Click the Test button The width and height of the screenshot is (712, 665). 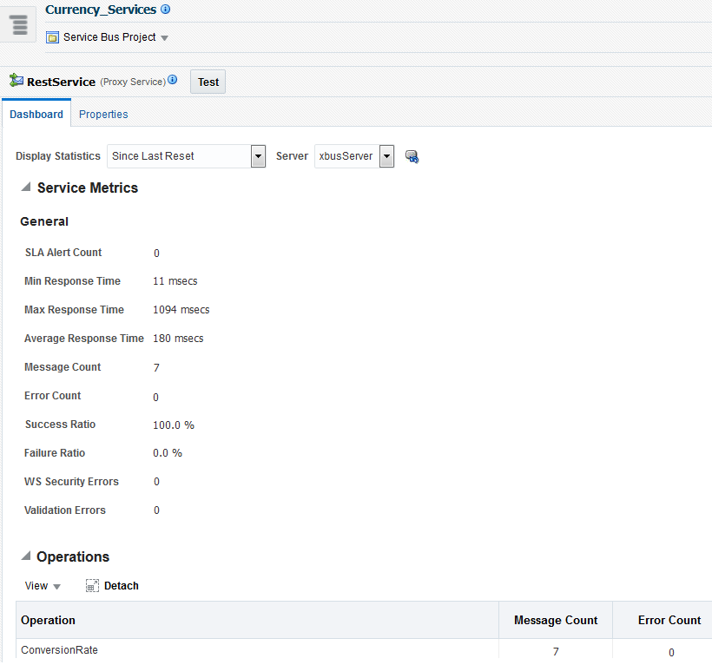click(x=208, y=82)
